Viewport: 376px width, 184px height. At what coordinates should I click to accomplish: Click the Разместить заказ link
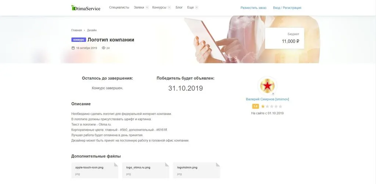click(x=253, y=8)
